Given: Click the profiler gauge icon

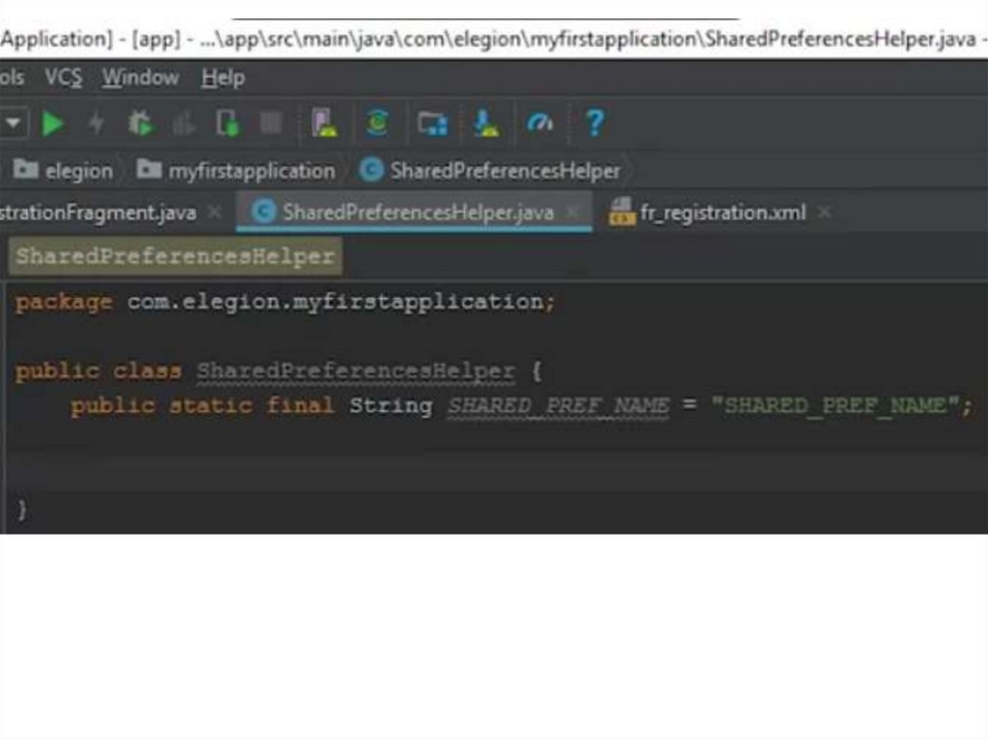Looking at the screenshot, I should [x=540, y=123].
